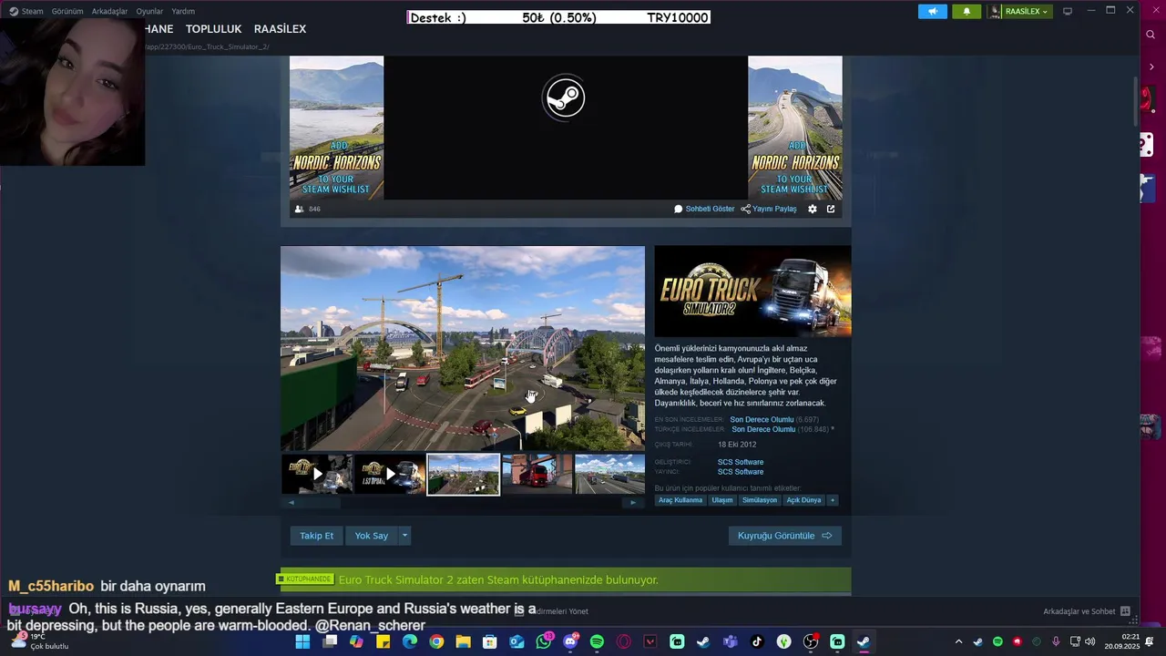Select the highlighted city roundabout thumbnail
1166x656 pixels.
464,474
